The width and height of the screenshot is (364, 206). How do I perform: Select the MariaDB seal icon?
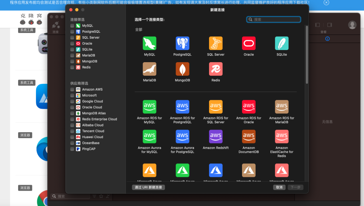[x=149, y=69]
